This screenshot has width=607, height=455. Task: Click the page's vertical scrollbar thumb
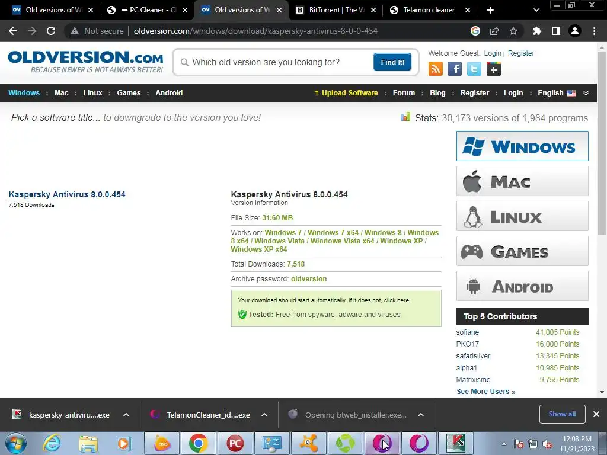602,143
